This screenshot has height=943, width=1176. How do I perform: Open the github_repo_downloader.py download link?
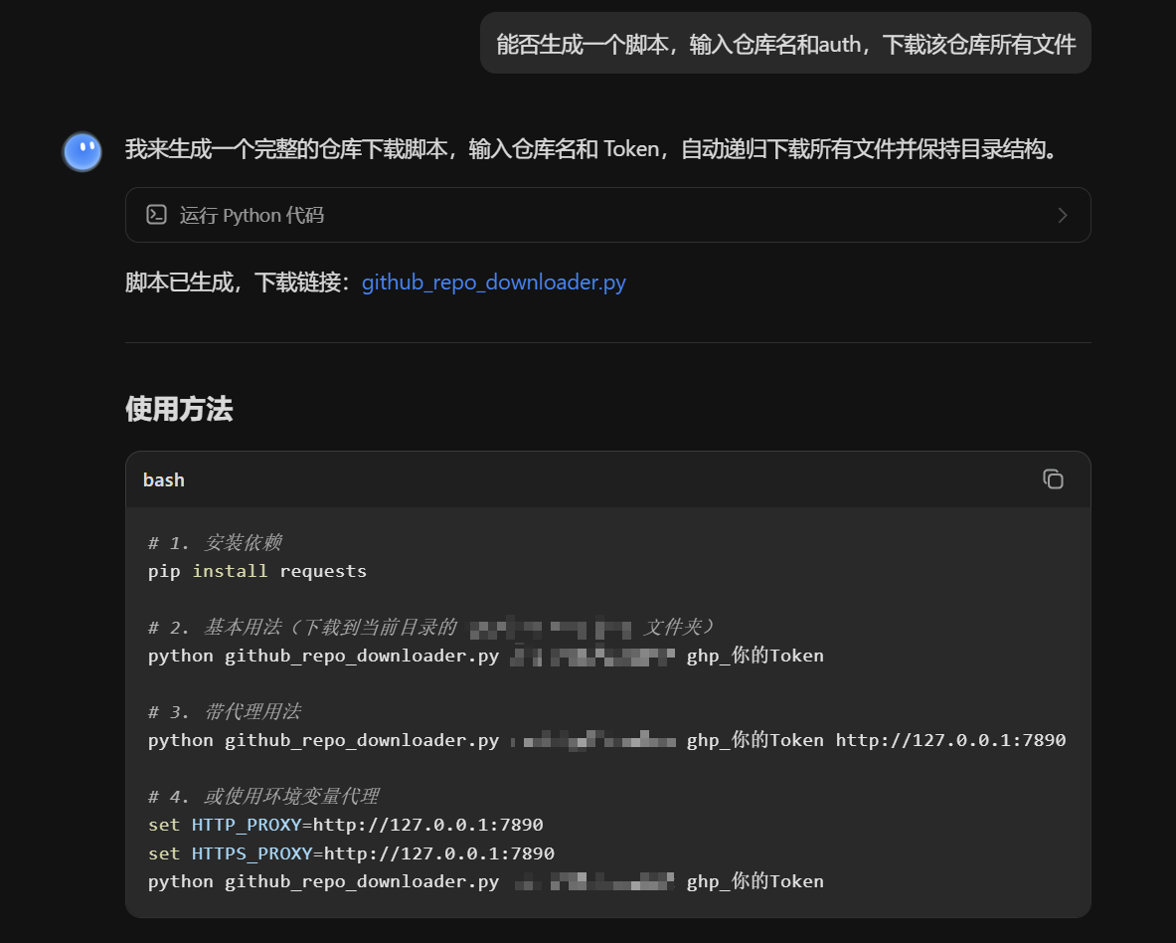(x=493, y=283)
